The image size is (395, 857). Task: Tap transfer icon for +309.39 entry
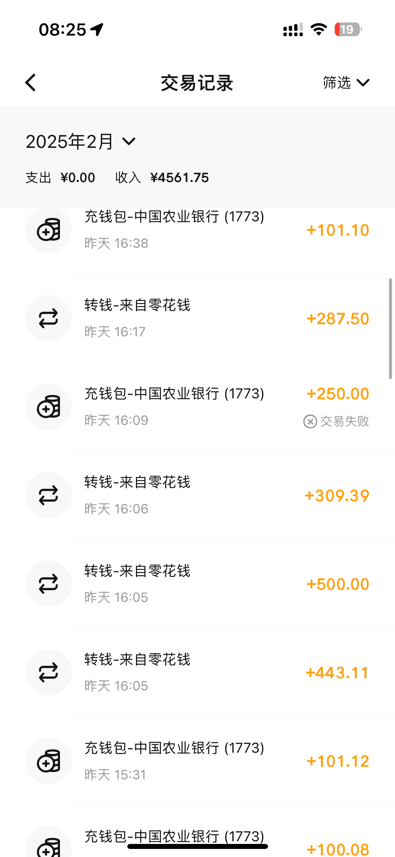(x=49, y=495)
